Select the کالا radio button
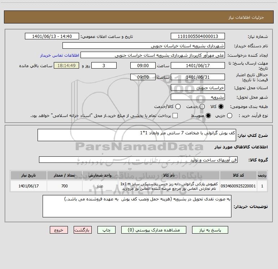Screen dimensions: 278x269 tap(221, 107)
